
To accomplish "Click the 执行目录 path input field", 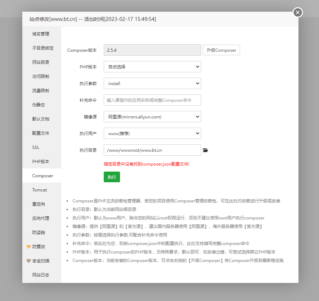I will [152, 150].
